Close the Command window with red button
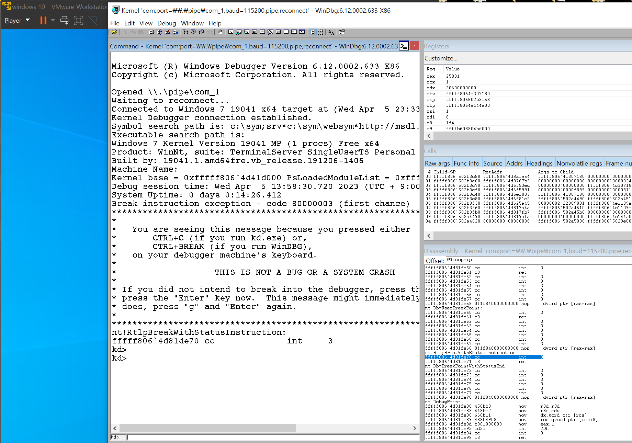This screenshot has width=632, height=443. click(415, 46)
